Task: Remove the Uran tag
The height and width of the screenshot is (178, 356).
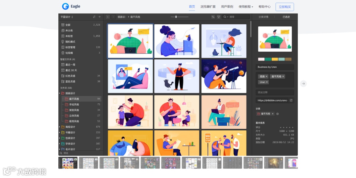Action: (x=267, y=82)
